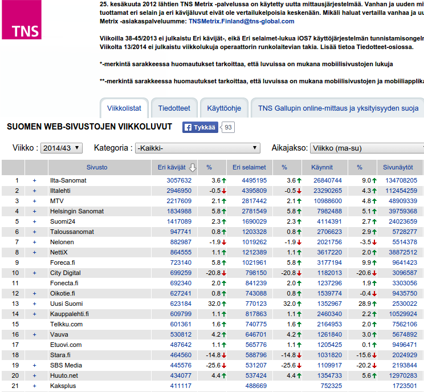Switch to the Viikkolistat tab
424x392 pixels.
coord(124,108)
